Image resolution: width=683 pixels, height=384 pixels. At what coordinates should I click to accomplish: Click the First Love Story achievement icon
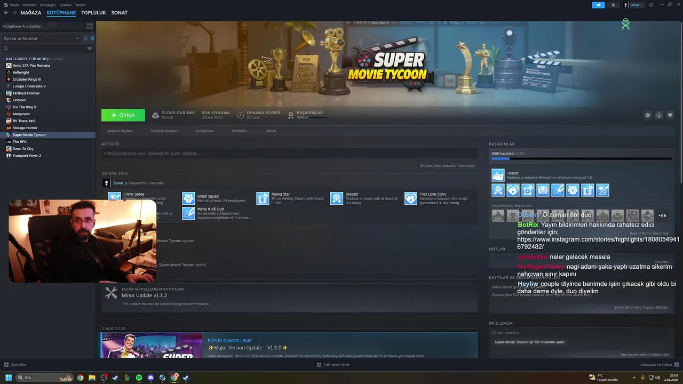tap(411, 198)
